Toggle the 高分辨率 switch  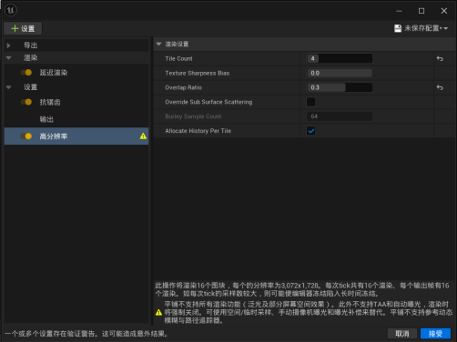click(26, 136)
